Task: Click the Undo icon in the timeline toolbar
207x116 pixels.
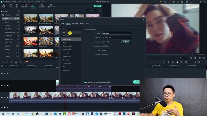Action: (x=3, y=62)
